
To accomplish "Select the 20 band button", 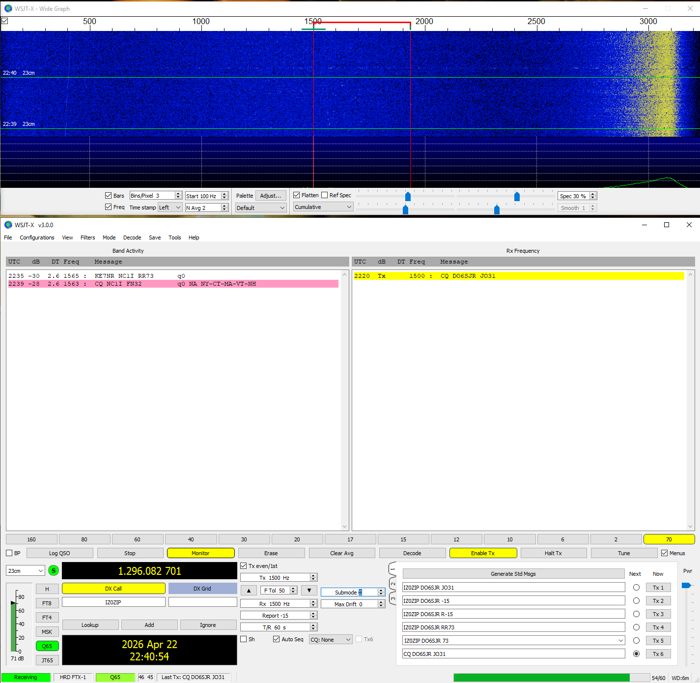I will tap(297, 539).
